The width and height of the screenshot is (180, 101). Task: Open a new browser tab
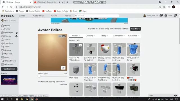pyautogui.click(x=67, y=2)
